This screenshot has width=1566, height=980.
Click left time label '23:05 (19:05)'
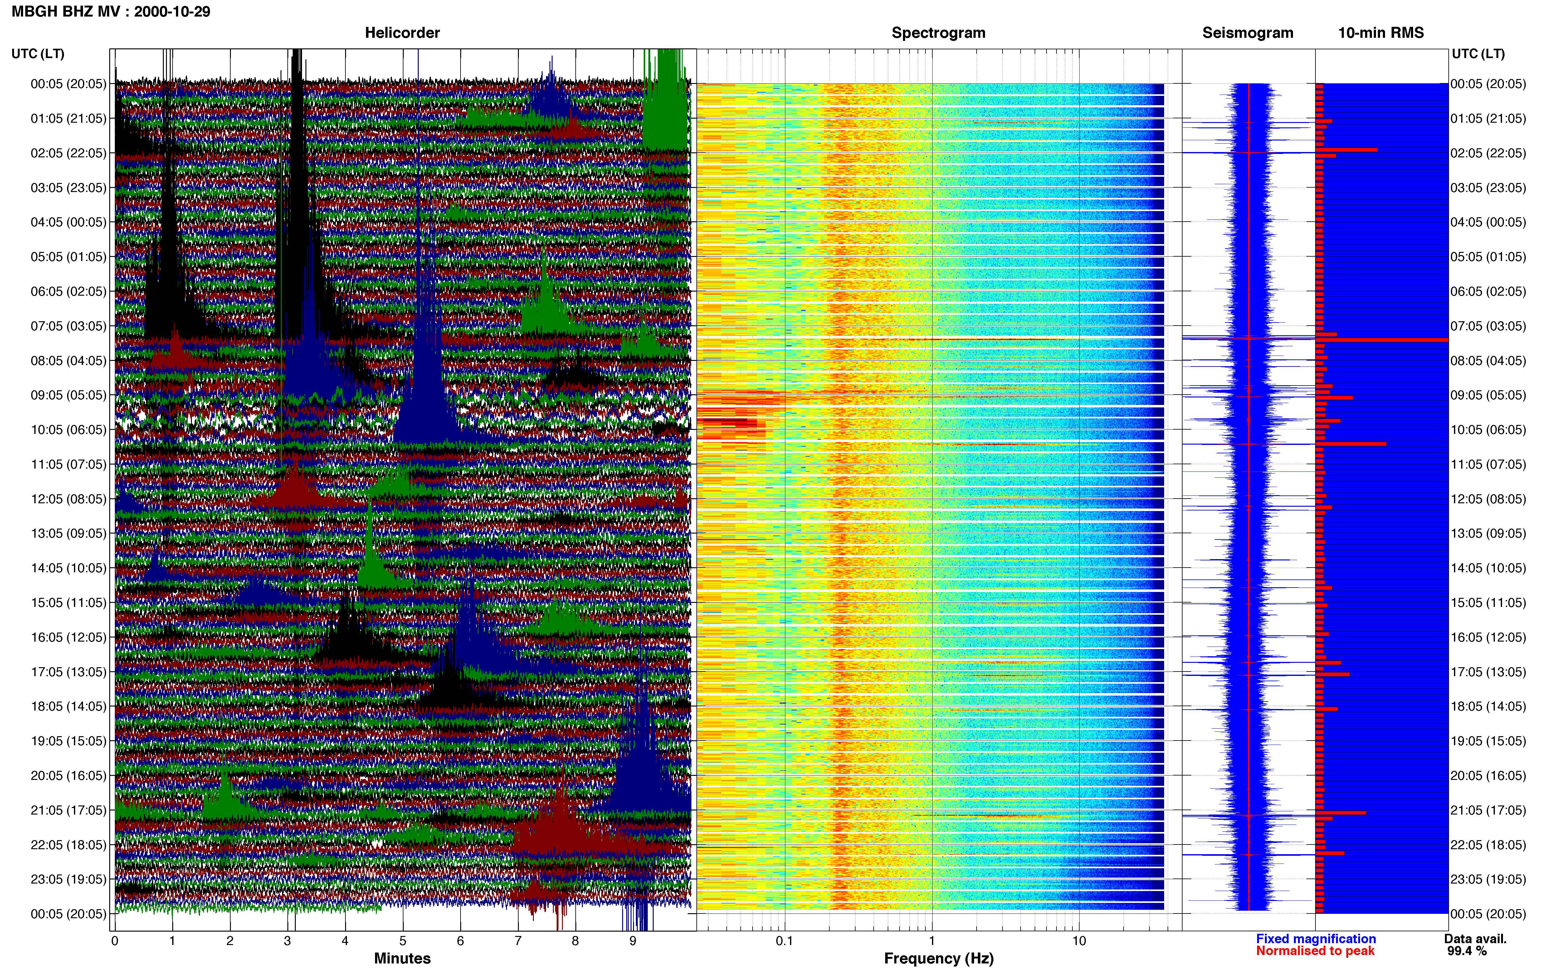point(69,879)
